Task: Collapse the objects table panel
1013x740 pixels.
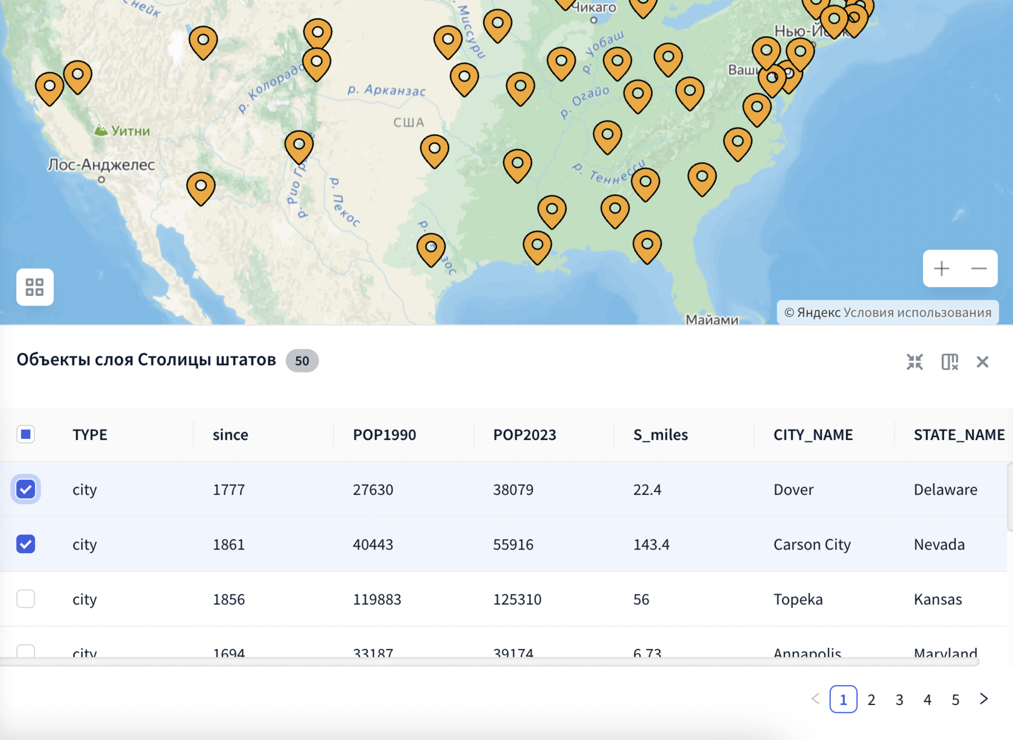Action: coord(915,362)
